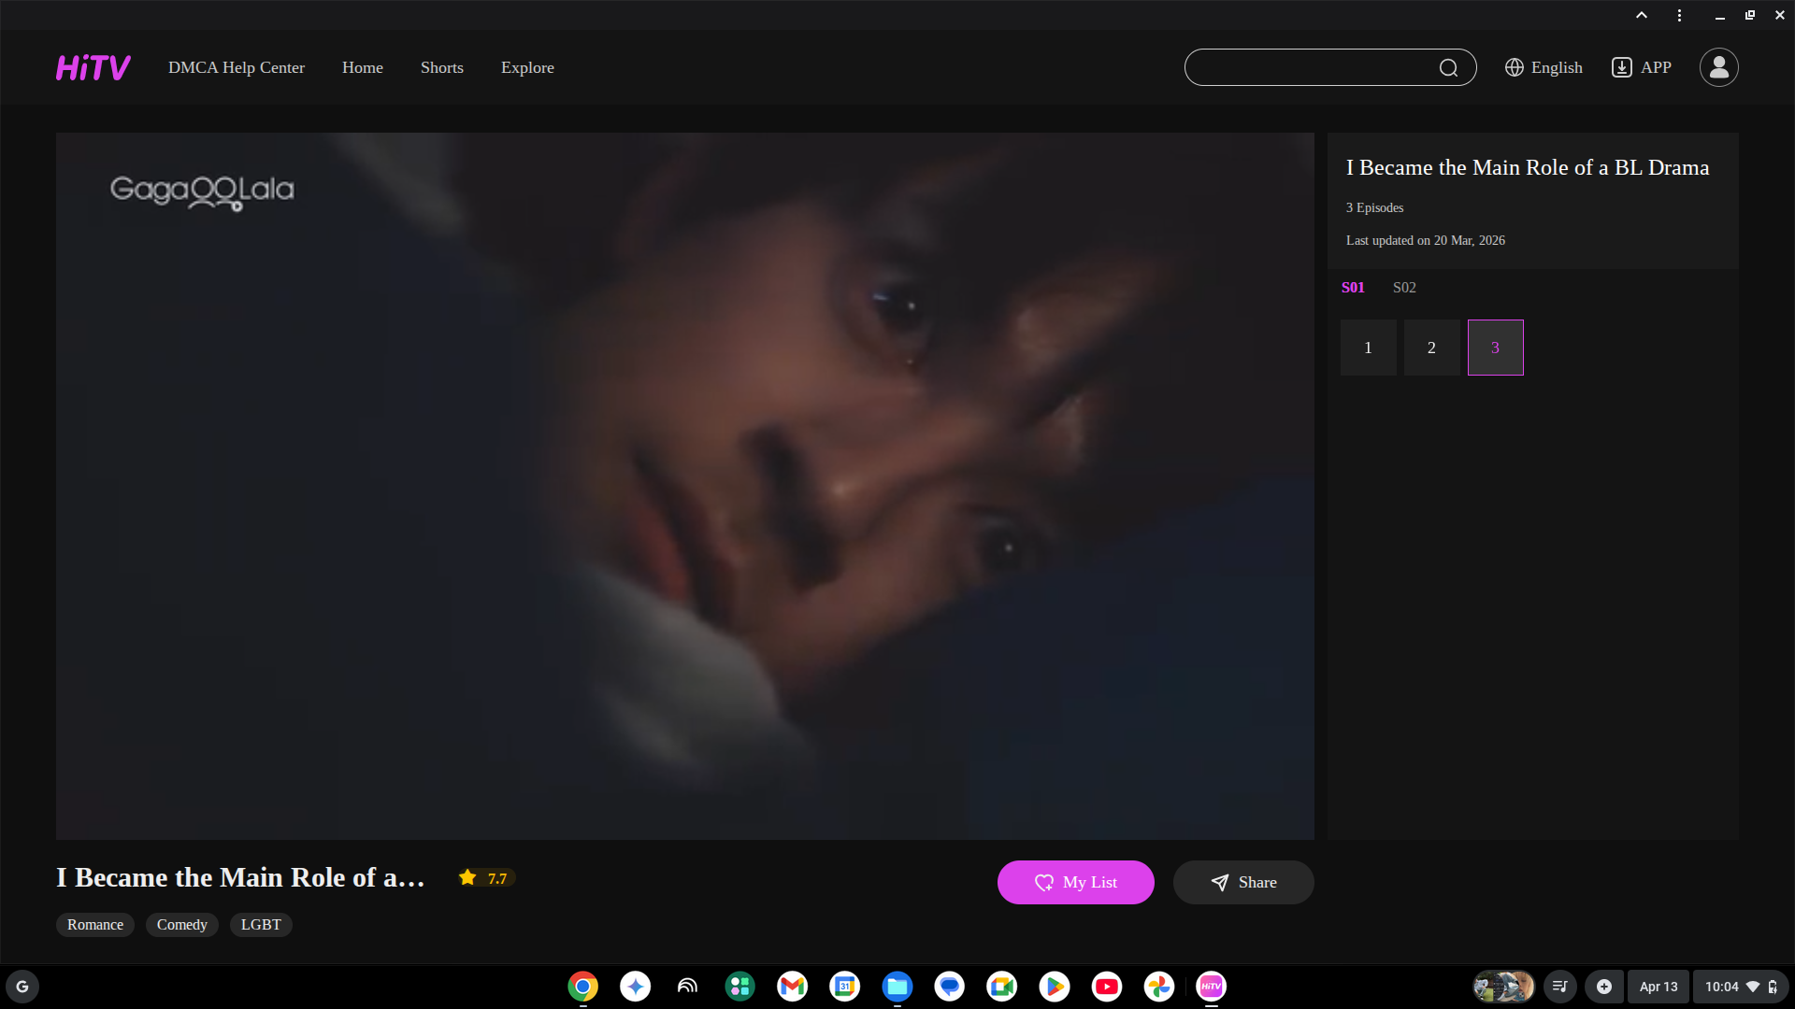Select episode 2
The width and height of the screenshot is (1795, 1009).
(1431, 348)
